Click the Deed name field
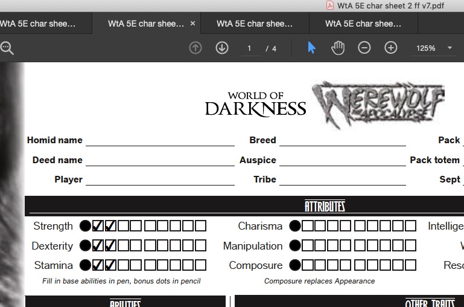This screenshot has height=307, width=464. (160, 160)
